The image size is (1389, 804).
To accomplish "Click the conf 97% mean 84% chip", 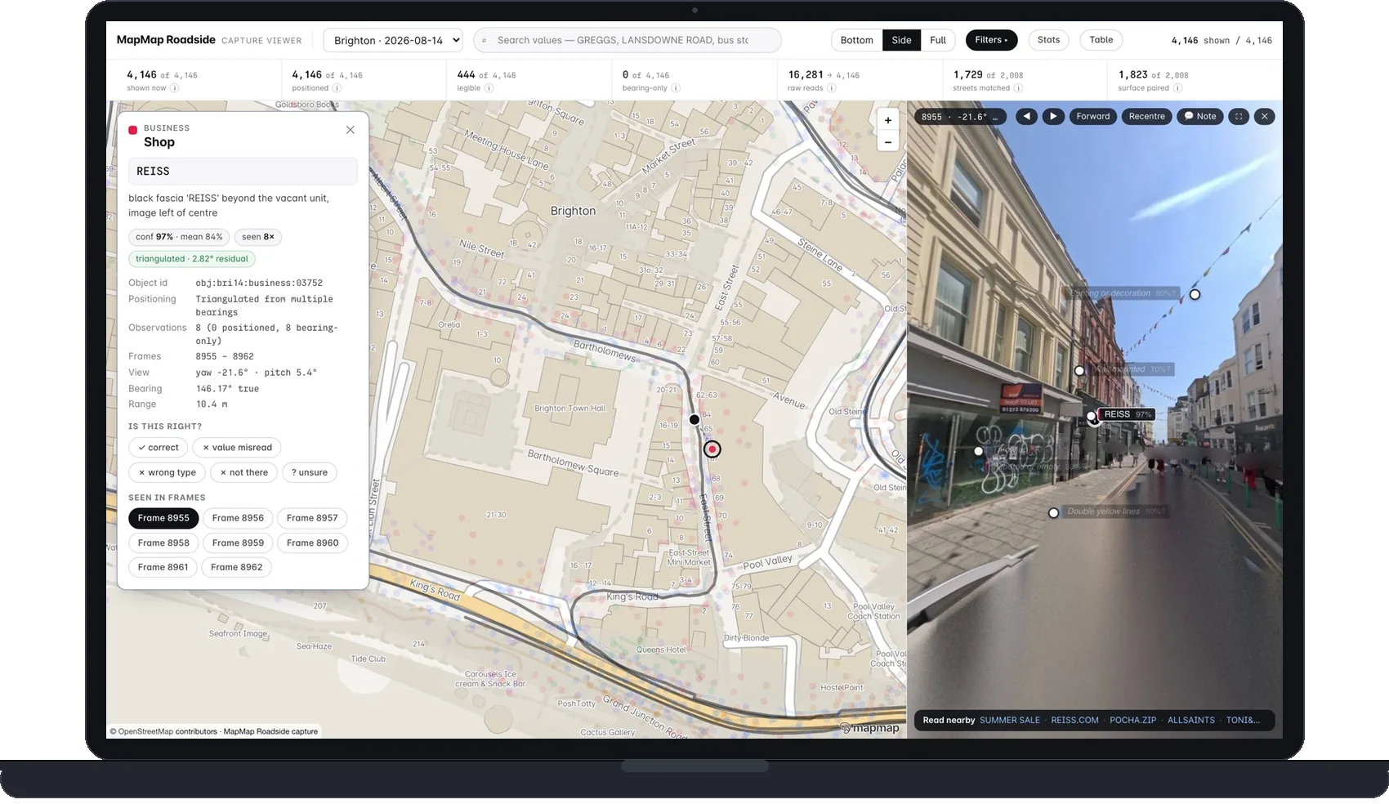I will click(x=179, y=237).
